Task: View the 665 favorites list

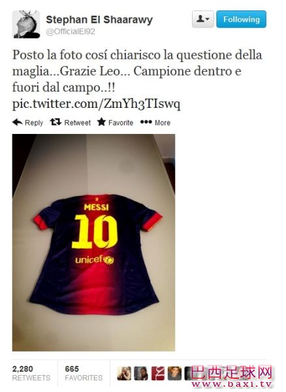Action: [x=84, y=373]
